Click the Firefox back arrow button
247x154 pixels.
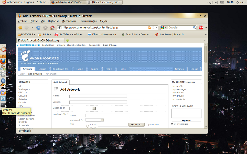coord(20,27)
